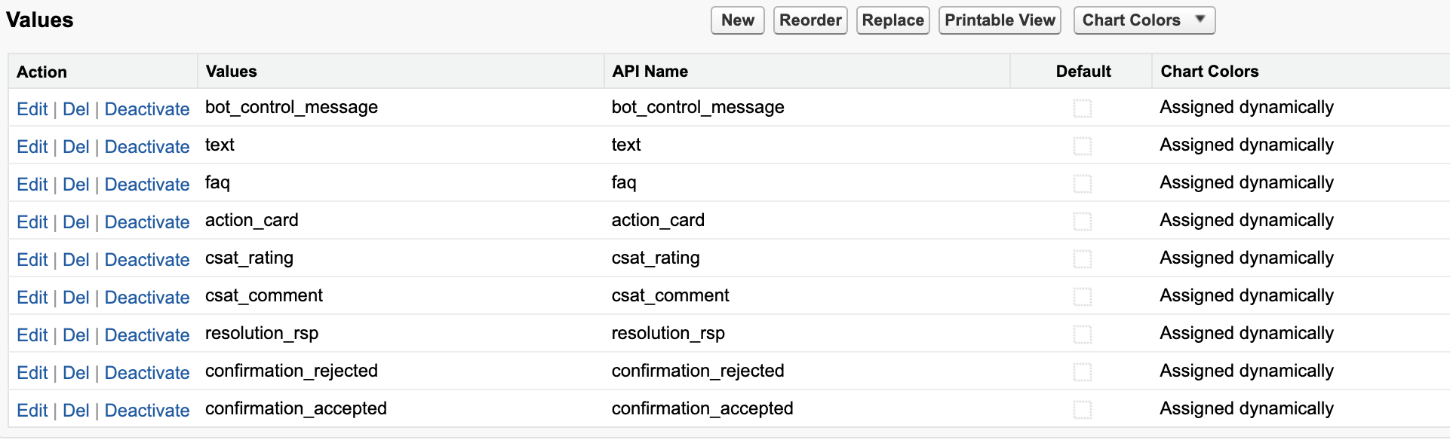Click the New button
1450x443 pixels.
[737, 20]
